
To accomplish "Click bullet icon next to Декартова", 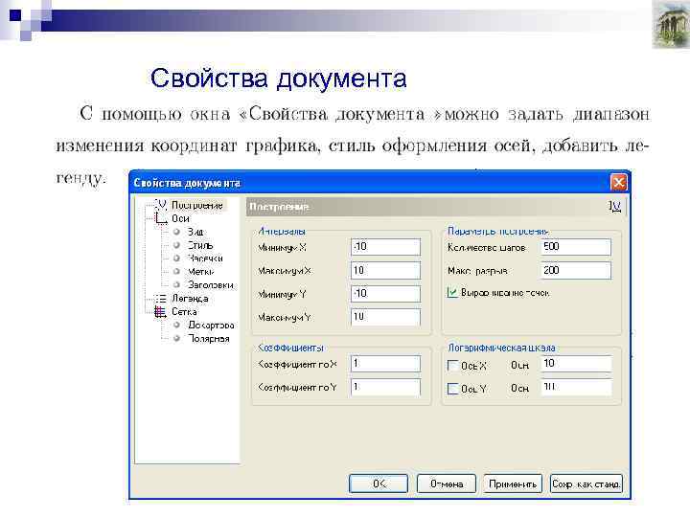I will 177,325.
